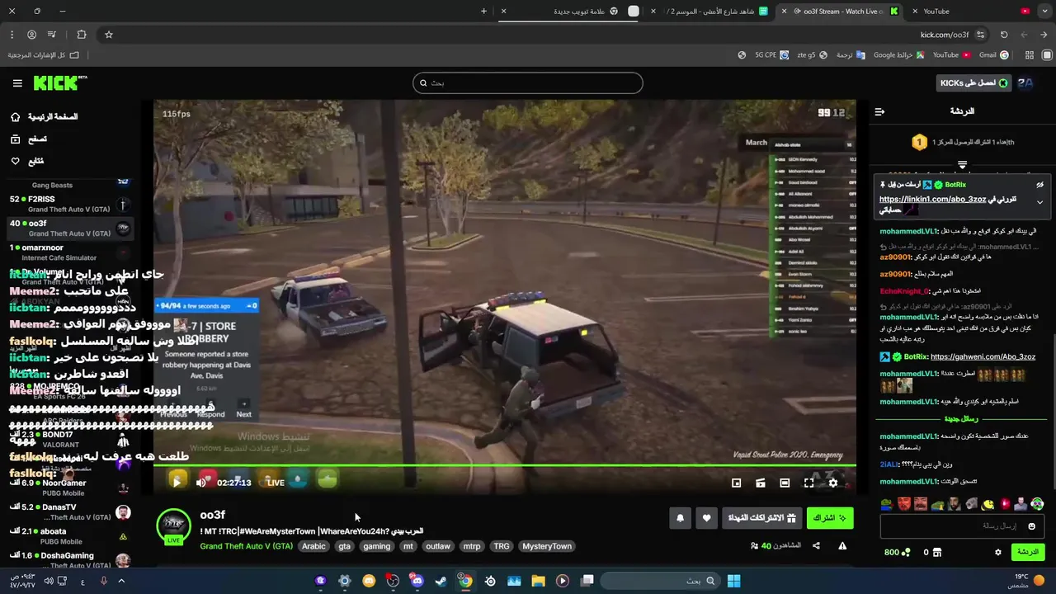Open the 800 channel points icon
This screenshot has width=1056, height=594.
tap(906, 553)
